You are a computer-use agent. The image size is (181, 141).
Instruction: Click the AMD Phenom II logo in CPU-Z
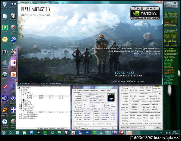[x=111, y=97]
